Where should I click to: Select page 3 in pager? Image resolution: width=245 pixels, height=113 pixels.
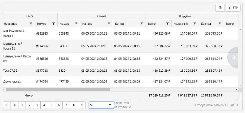[37, 105]
